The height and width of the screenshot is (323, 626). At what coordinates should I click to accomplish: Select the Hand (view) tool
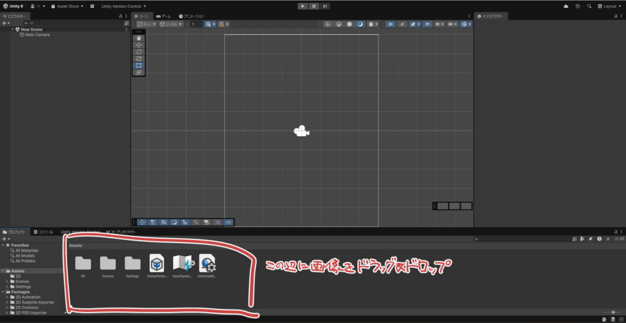pos(139,38)
